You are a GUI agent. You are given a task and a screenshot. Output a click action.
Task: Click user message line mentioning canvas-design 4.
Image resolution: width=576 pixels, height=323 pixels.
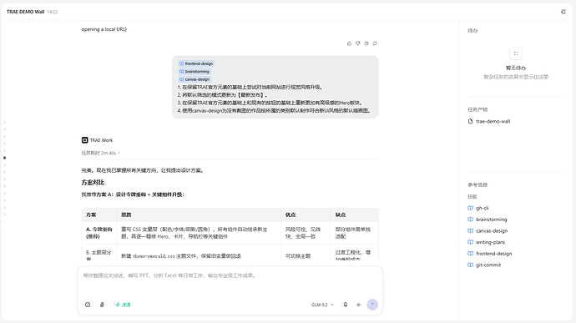pos(274,111)
